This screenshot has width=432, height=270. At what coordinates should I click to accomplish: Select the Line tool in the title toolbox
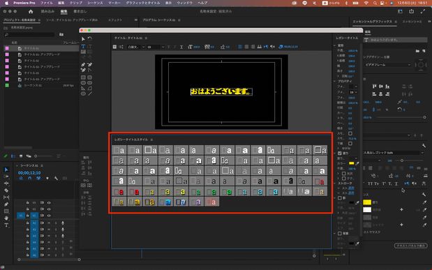point(90,93)
